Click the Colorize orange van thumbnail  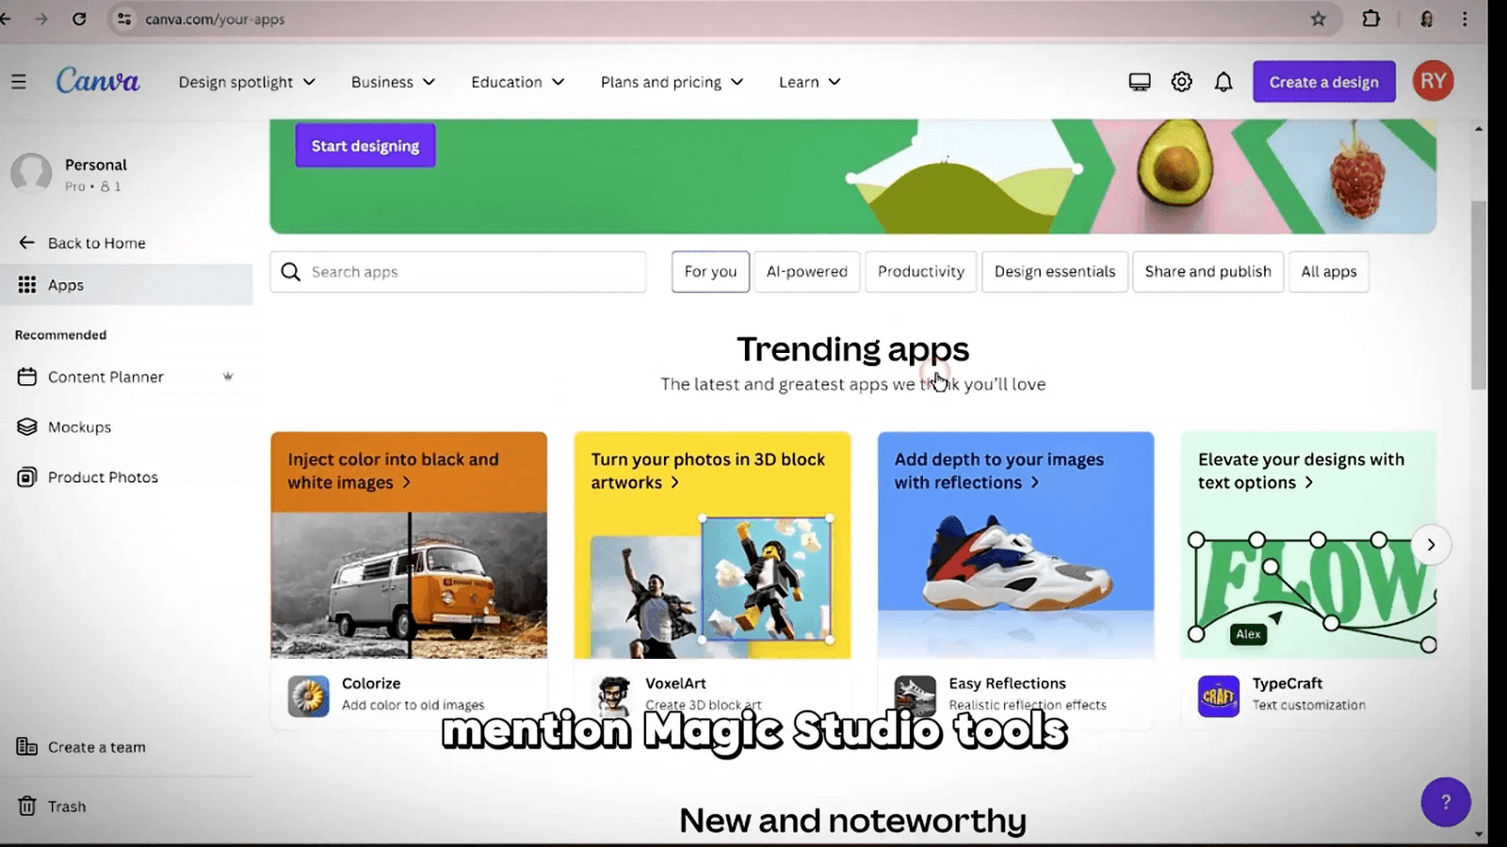(x=409, y=584)
